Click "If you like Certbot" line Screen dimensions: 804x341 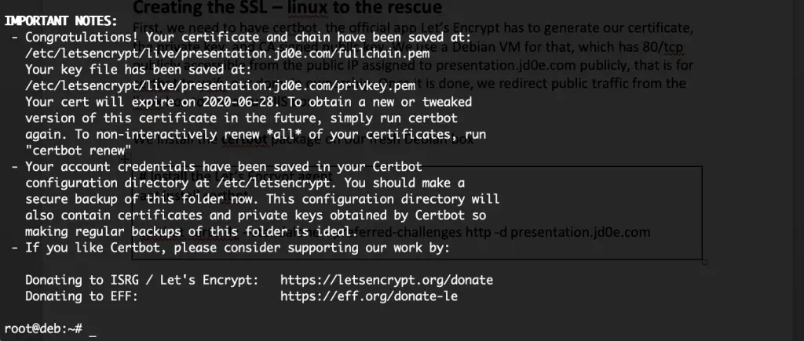click(230, 248)
